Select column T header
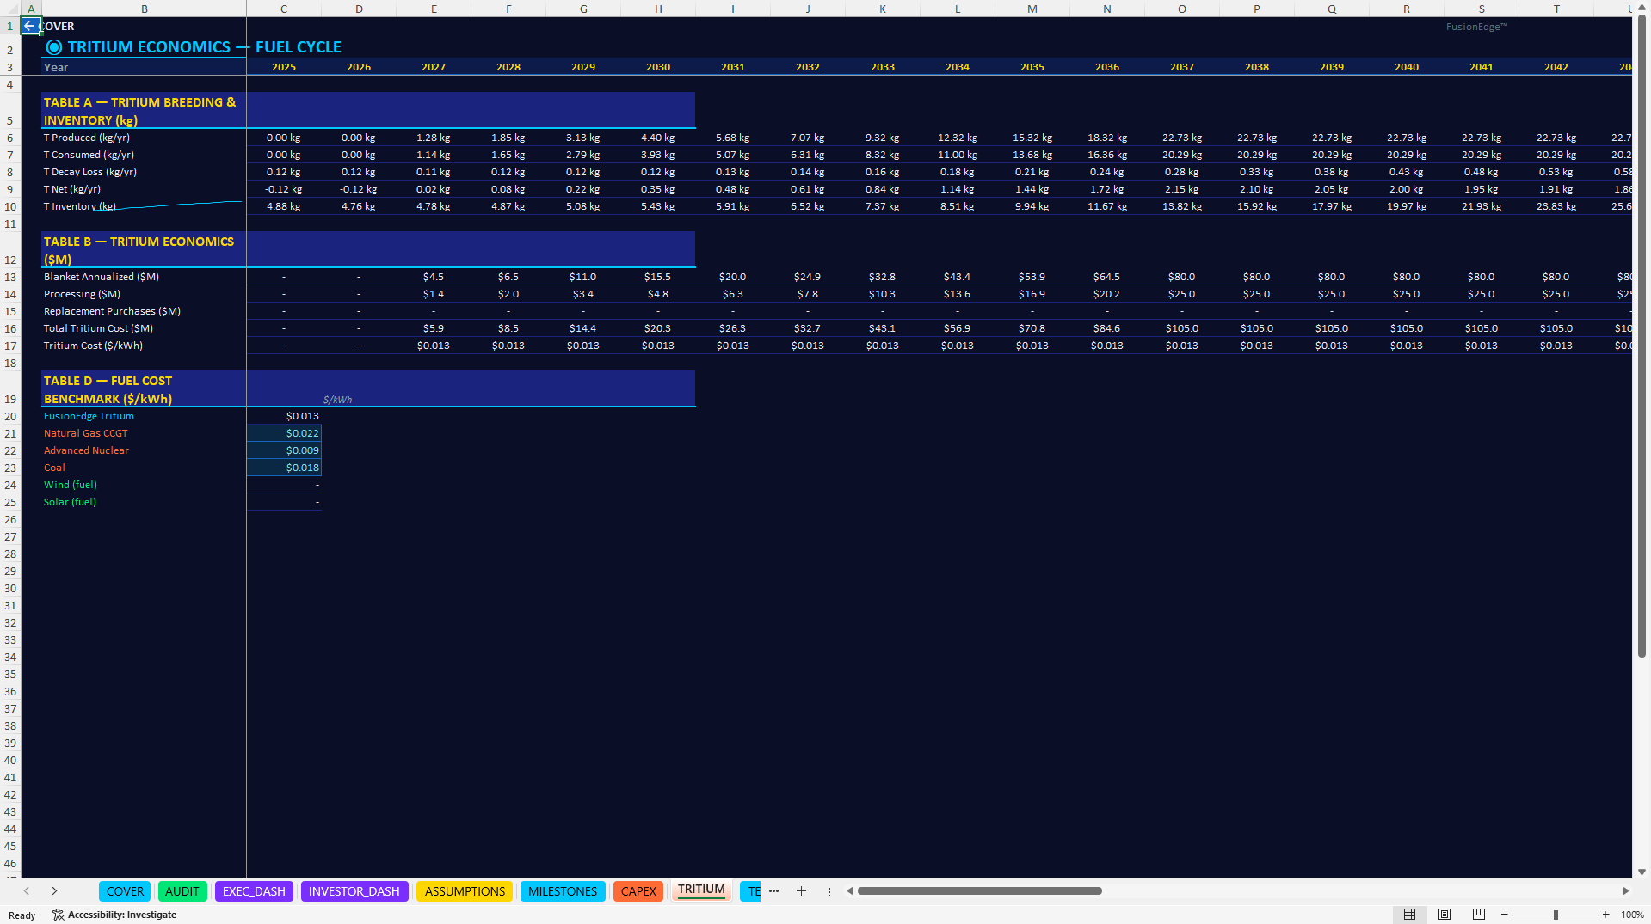 click(x=1556, y=9)
